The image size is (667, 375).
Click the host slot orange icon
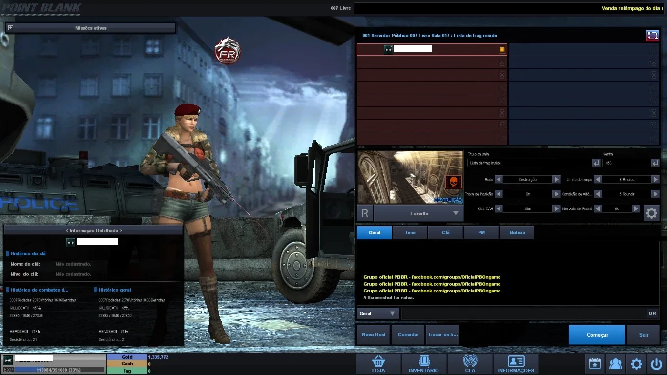[x=502, y=49]
